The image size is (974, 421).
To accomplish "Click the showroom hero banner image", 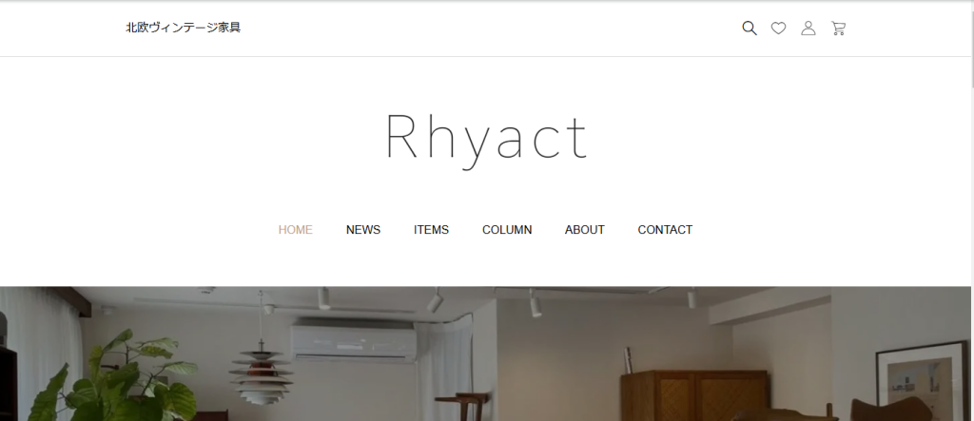I will (485, 354).
